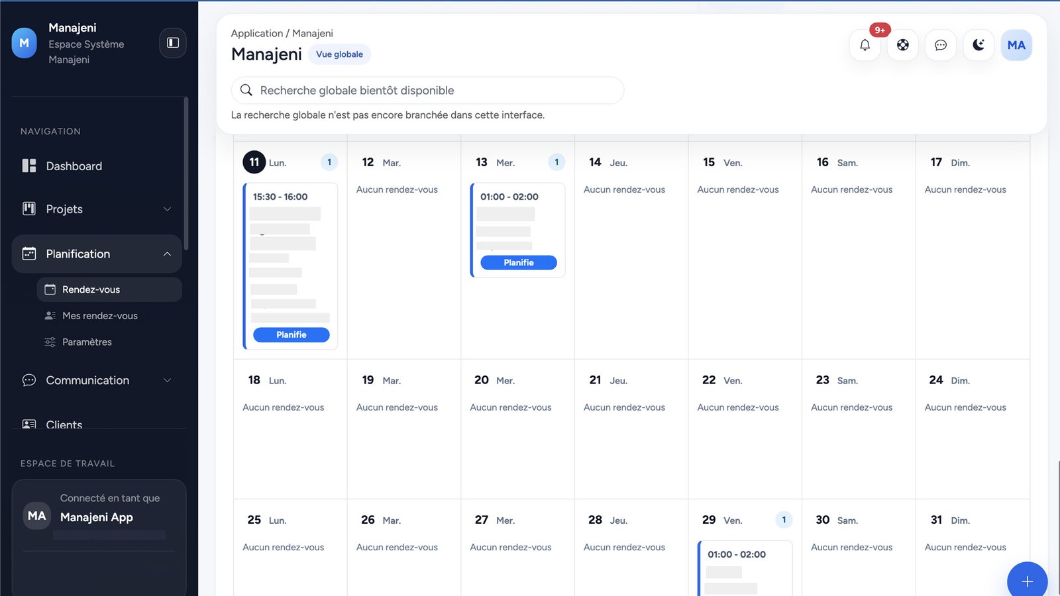Click the sidebar navigation scrollbar
This screenshot has width=1060, height=596.
click(x=186, y=174)
